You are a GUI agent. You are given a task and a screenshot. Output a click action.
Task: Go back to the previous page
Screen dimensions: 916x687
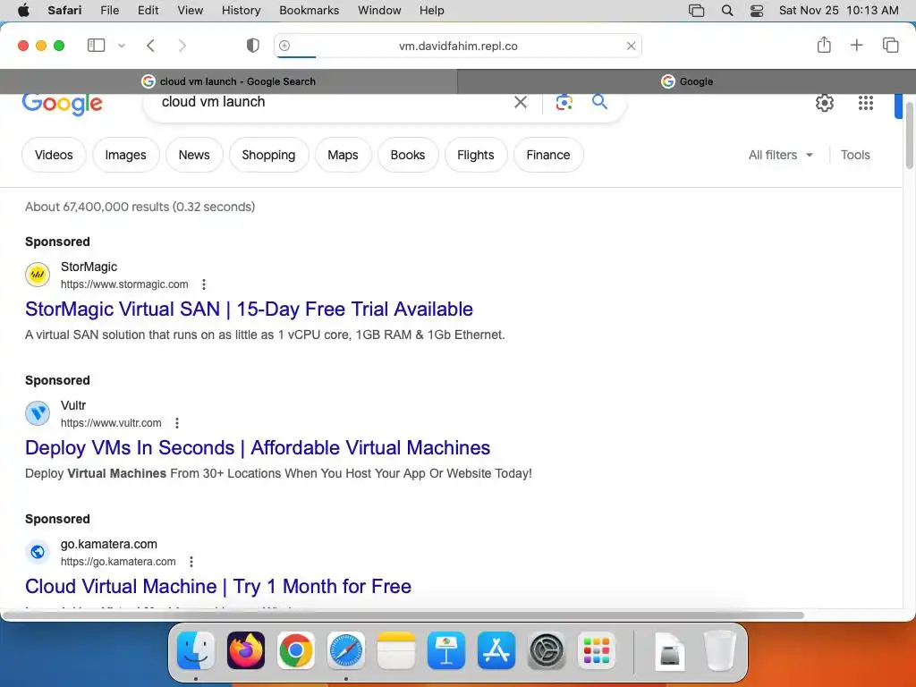pyautogui.click(x=150, y=46)
